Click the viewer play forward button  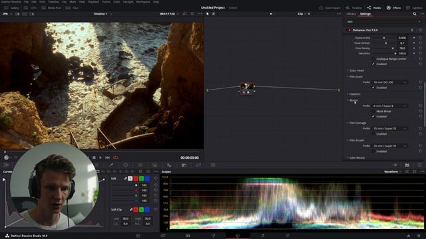[101, 157]
